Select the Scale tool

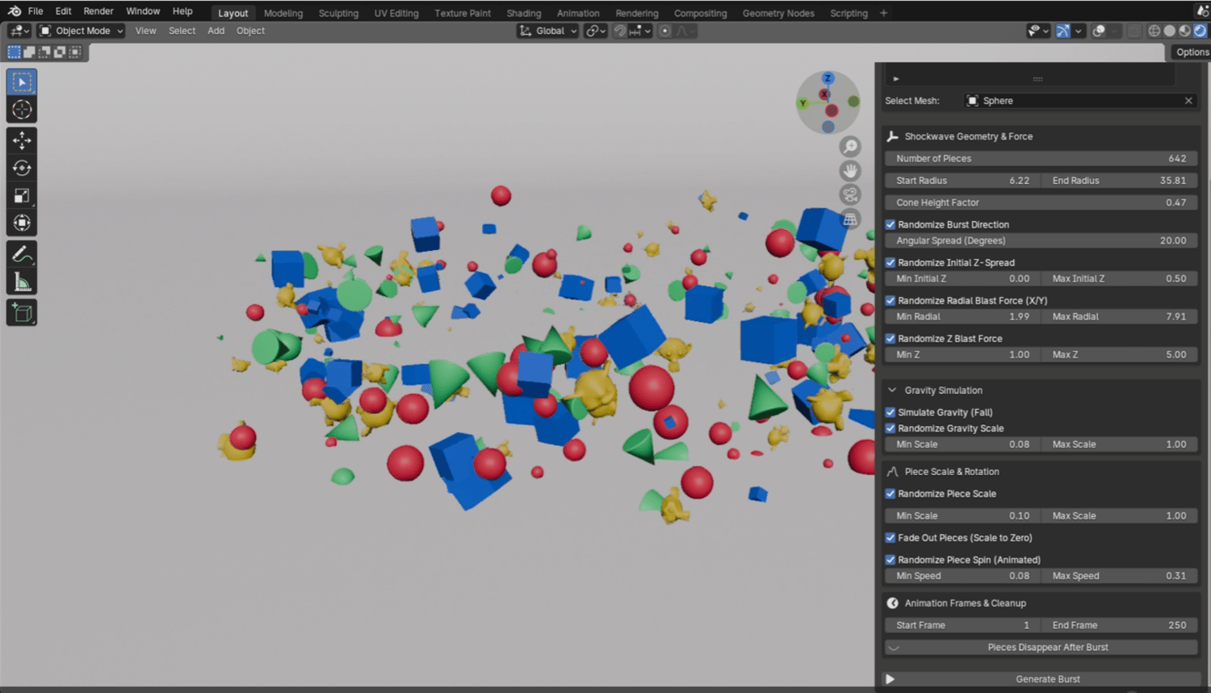click(22, 195)
